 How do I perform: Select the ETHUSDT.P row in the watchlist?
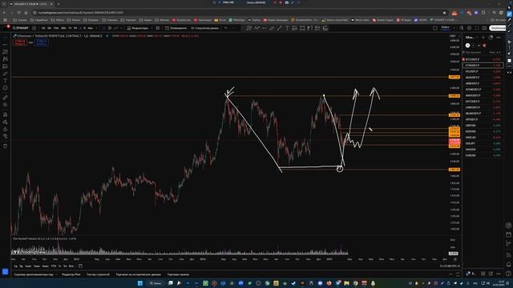tap(483, 66)
